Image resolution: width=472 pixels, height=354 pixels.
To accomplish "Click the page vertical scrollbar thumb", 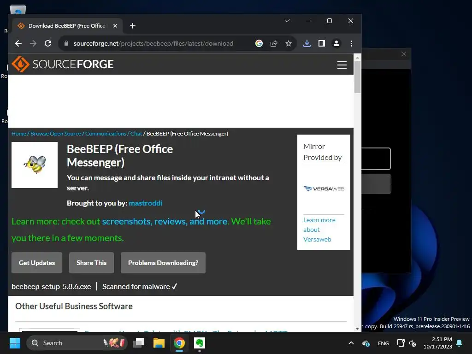I will [x=357, y=77].
